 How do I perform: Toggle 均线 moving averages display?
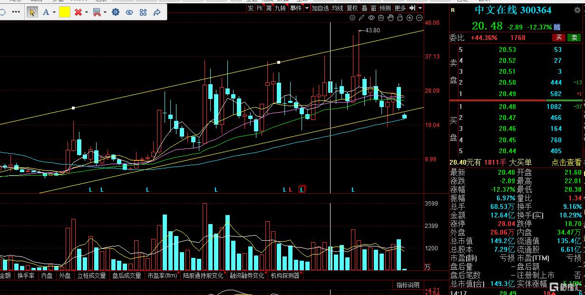[x=338, y=8]
